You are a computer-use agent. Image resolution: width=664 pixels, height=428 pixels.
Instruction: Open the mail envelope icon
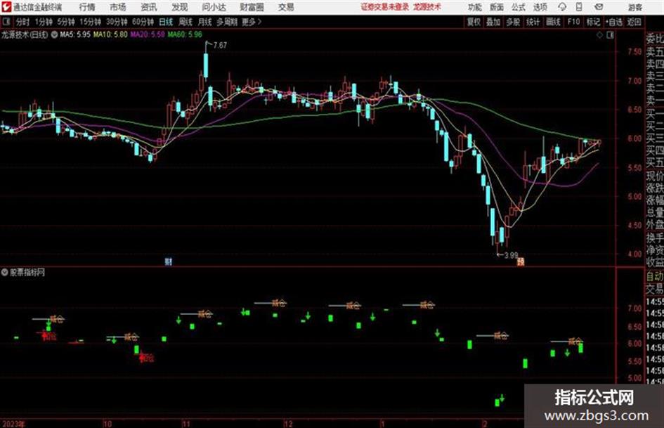coord(599,7)
